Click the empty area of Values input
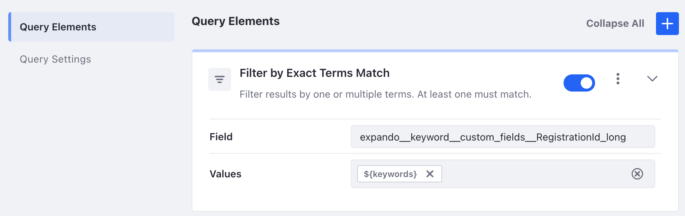This screenshot has width=685, height=216. [x=536, y=174]
